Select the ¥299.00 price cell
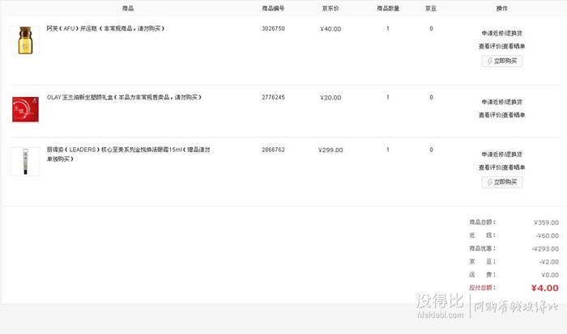Viewport: 567px width, 334px height. [x=330, y=150]
